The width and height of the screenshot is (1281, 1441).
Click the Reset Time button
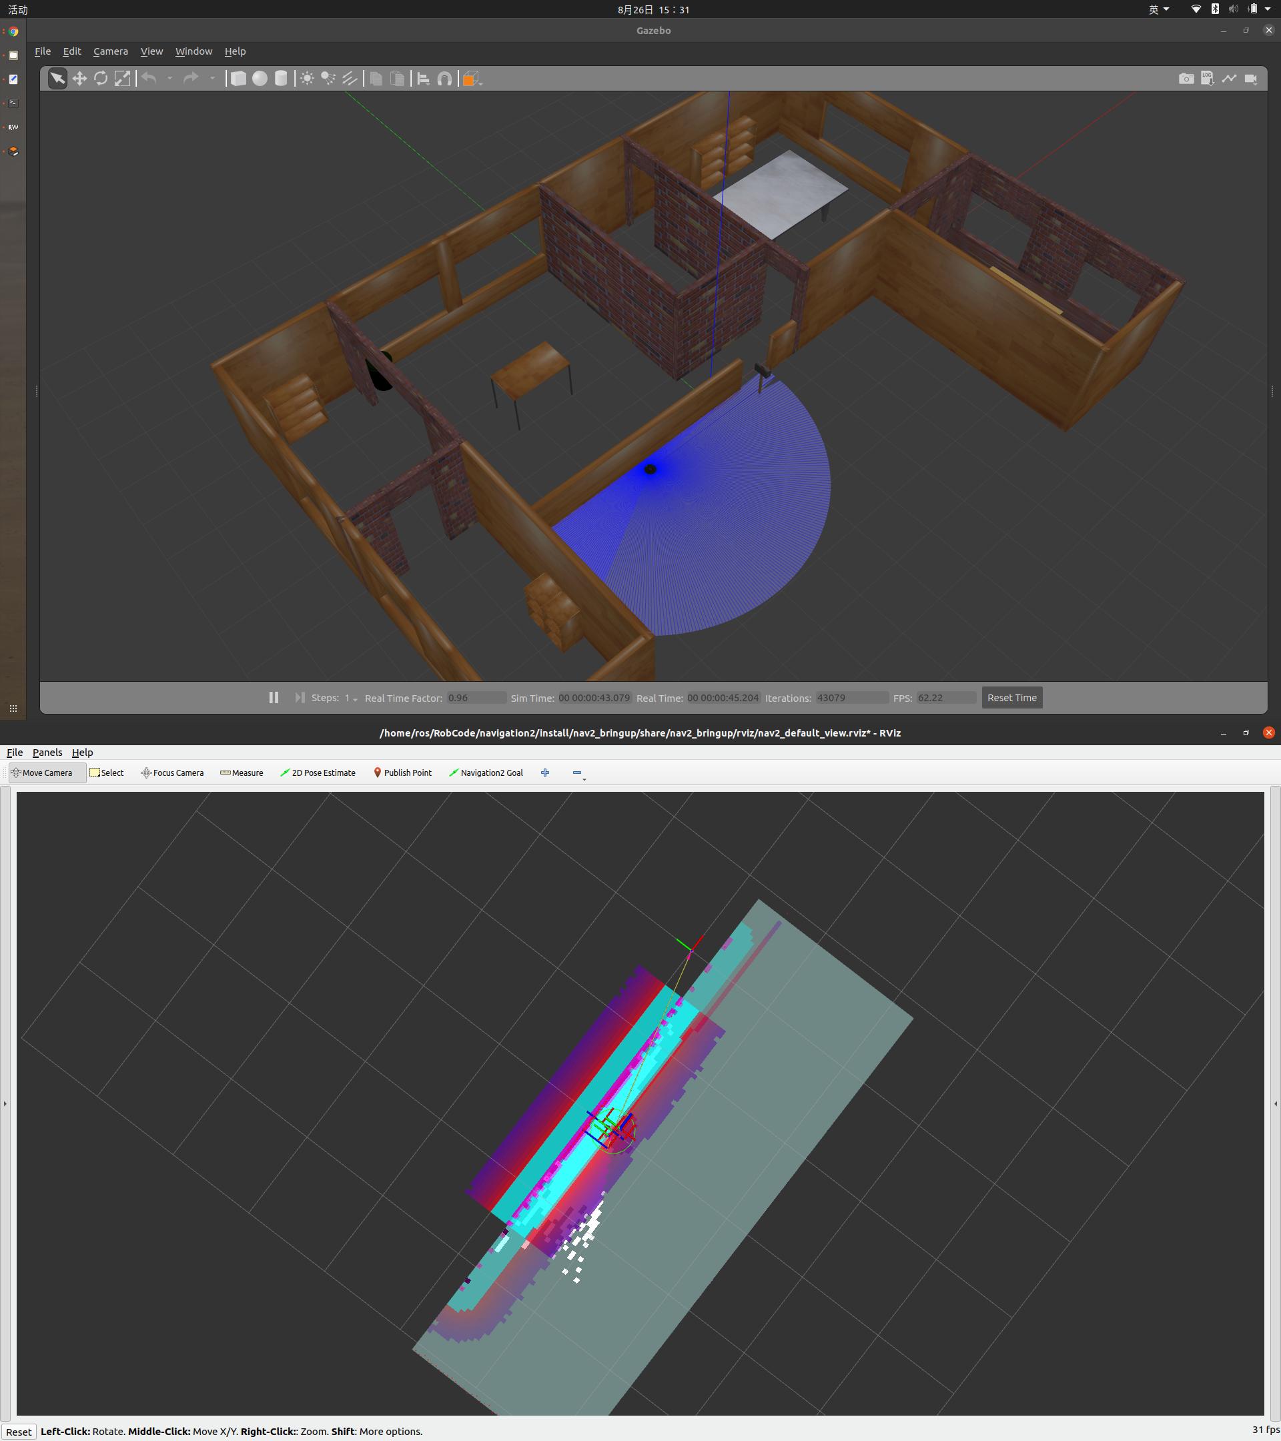1011,697
